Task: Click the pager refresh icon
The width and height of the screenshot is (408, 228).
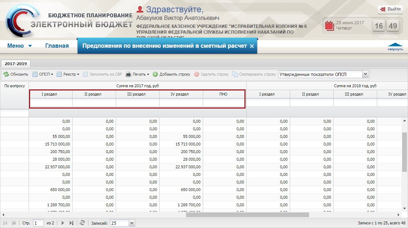Action: (83, 223)
